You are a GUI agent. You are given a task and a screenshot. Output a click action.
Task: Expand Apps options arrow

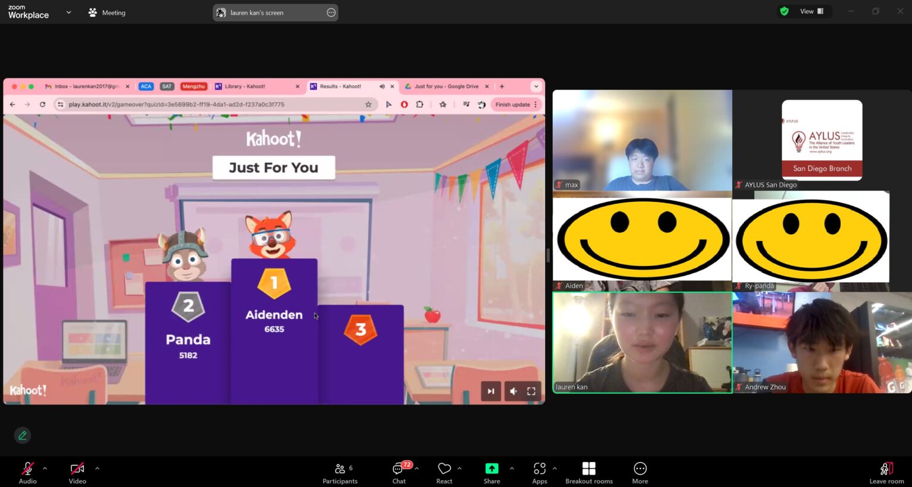(x=555, y=469)
